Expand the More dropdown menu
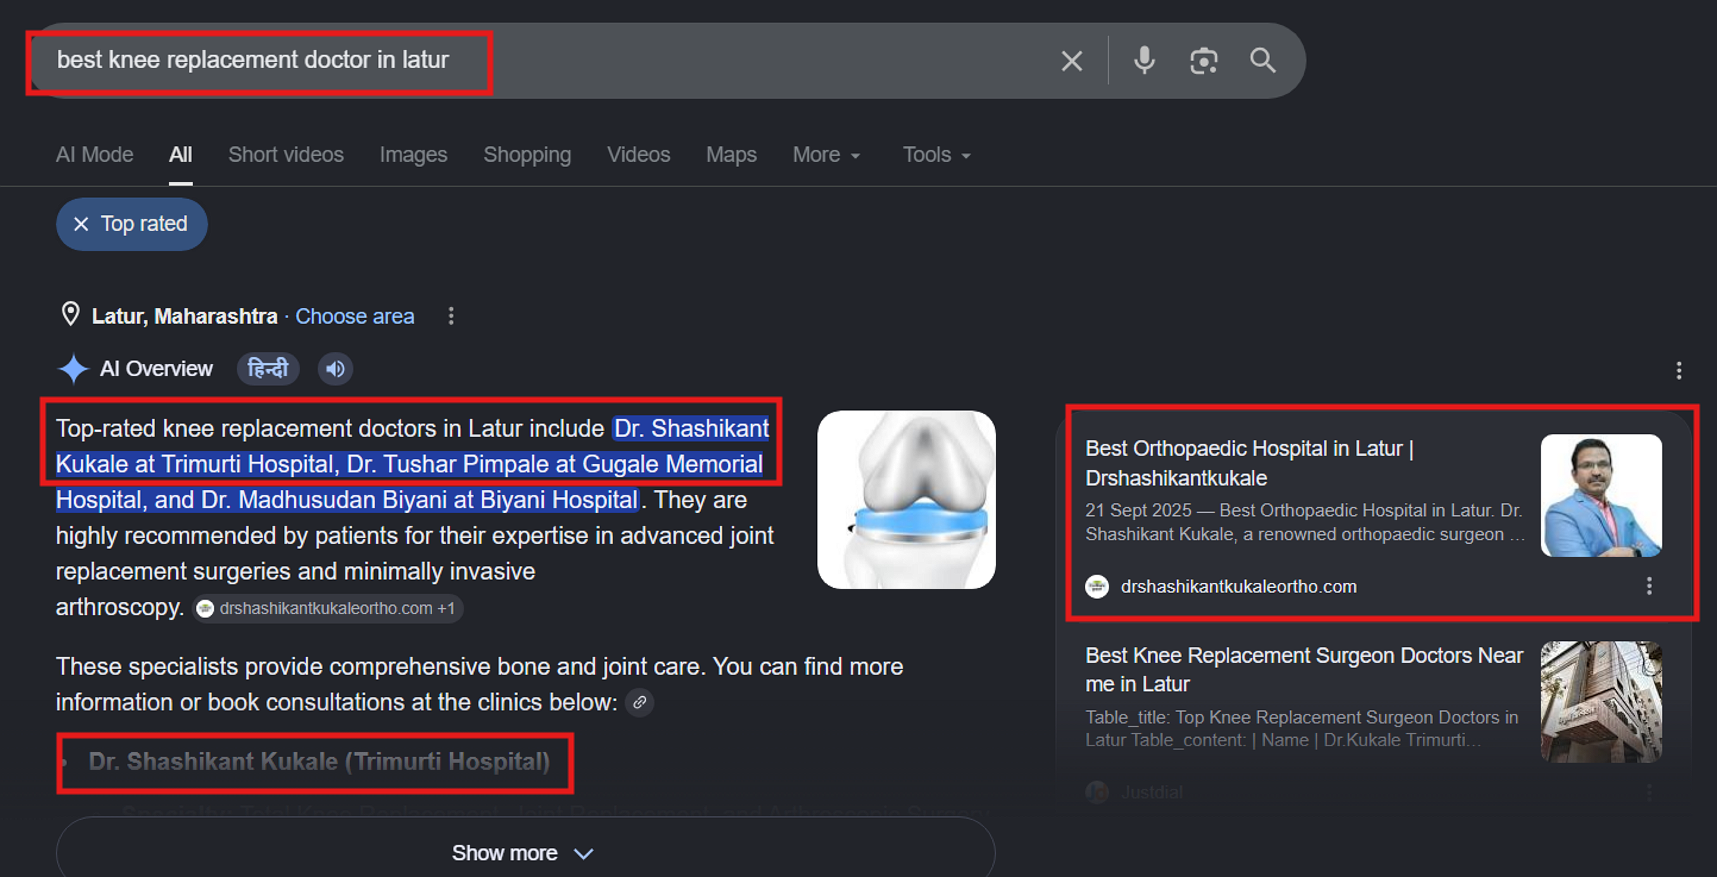 (x=826, y=155)
